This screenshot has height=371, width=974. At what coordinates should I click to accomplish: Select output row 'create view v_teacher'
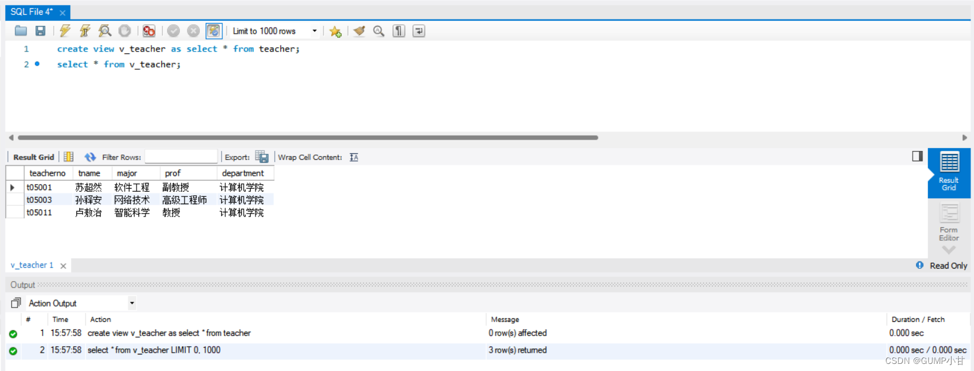(488, 333)
